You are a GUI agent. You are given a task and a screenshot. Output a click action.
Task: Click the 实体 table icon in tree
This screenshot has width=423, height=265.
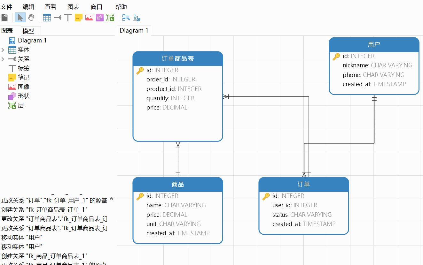pyautogui.click(x=12, y=50)
